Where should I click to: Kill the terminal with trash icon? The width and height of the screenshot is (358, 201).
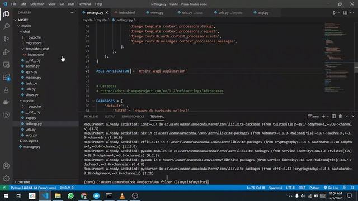point(340,117)
